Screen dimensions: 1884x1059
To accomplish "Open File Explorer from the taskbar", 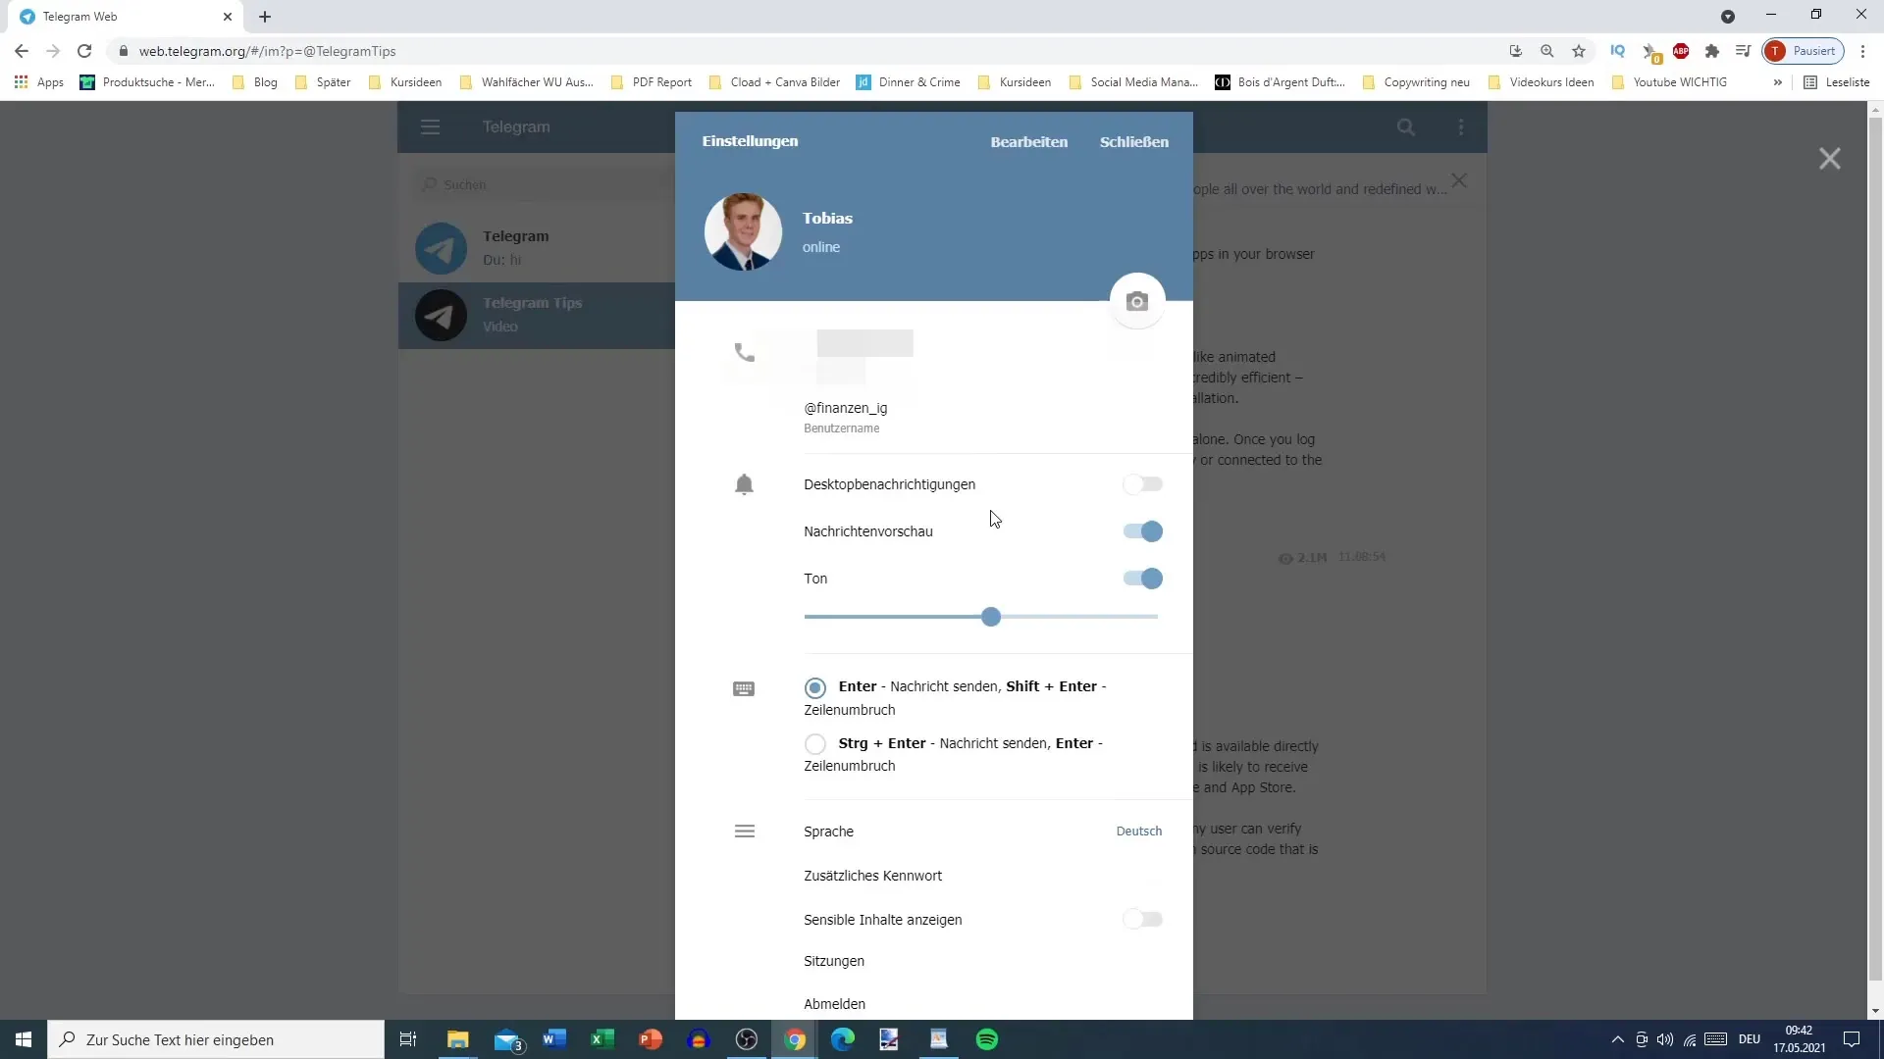I will 458,1039.
